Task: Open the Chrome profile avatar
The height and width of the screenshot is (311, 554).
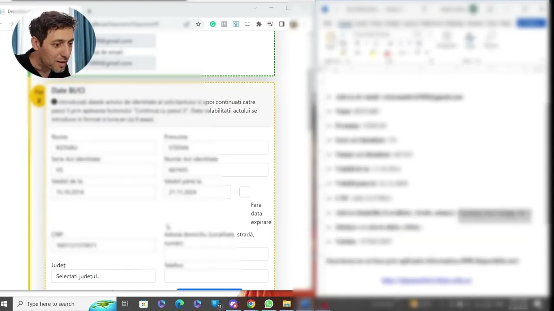Action: [x=293, y=24]
